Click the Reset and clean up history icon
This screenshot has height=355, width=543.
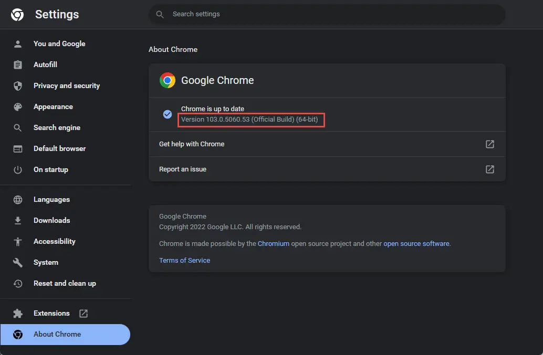18,284
